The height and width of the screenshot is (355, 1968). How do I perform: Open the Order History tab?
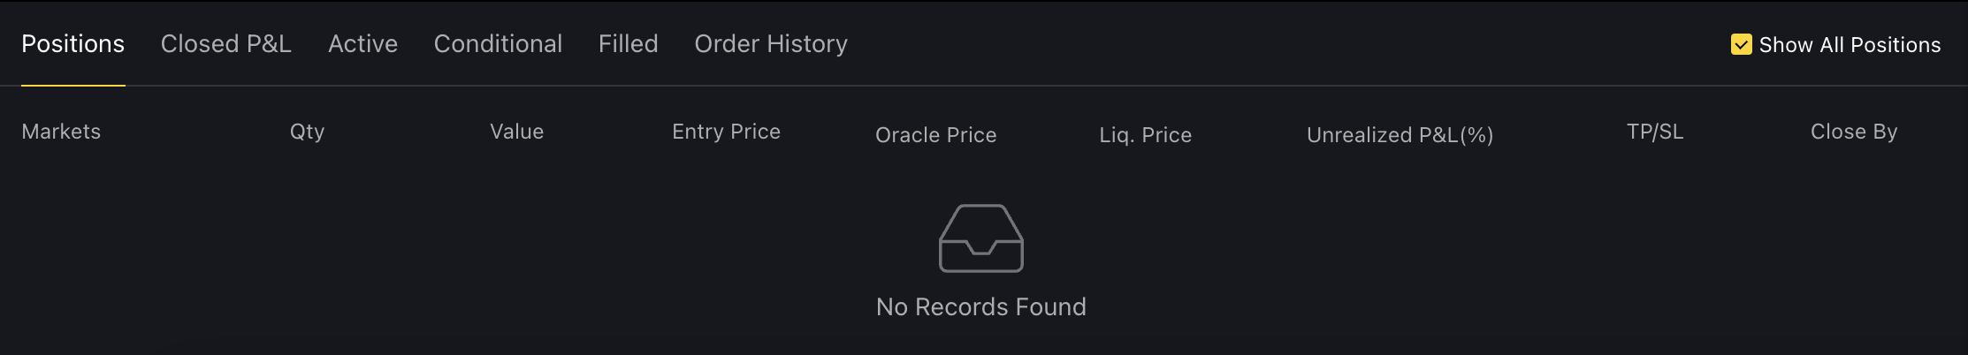[x=771, y=44]
